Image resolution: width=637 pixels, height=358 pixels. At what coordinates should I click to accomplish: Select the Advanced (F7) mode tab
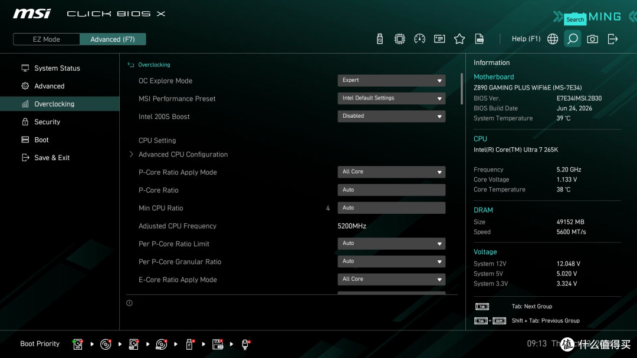click(x=113, y=39)
